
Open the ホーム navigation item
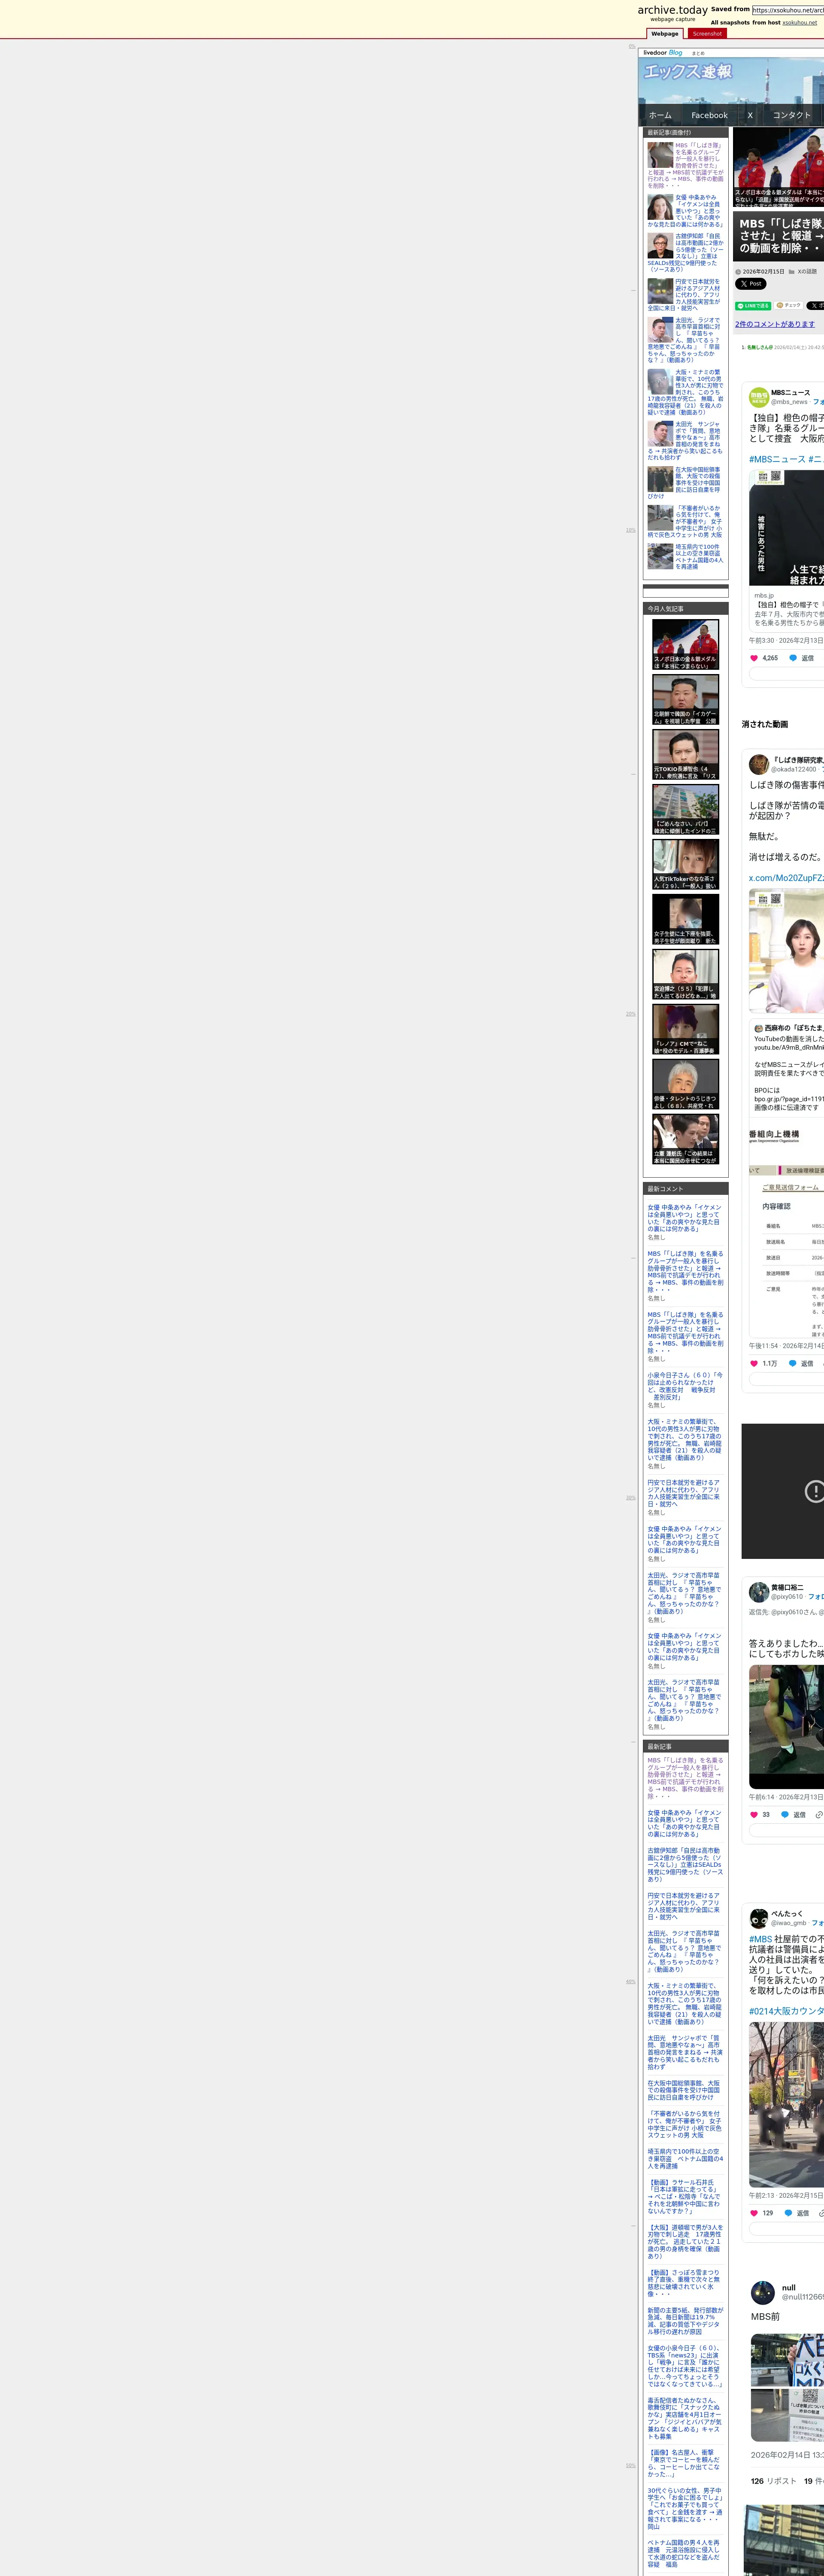(660, 115)
